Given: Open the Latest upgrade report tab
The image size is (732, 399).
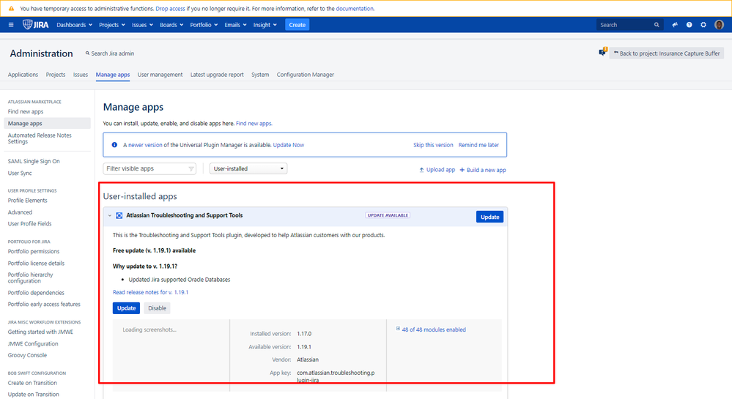Looking at the screenshot, I should tap(217, 75).
